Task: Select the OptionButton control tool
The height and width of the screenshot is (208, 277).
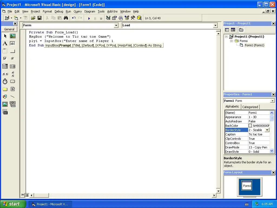Action: pos(12,58)
